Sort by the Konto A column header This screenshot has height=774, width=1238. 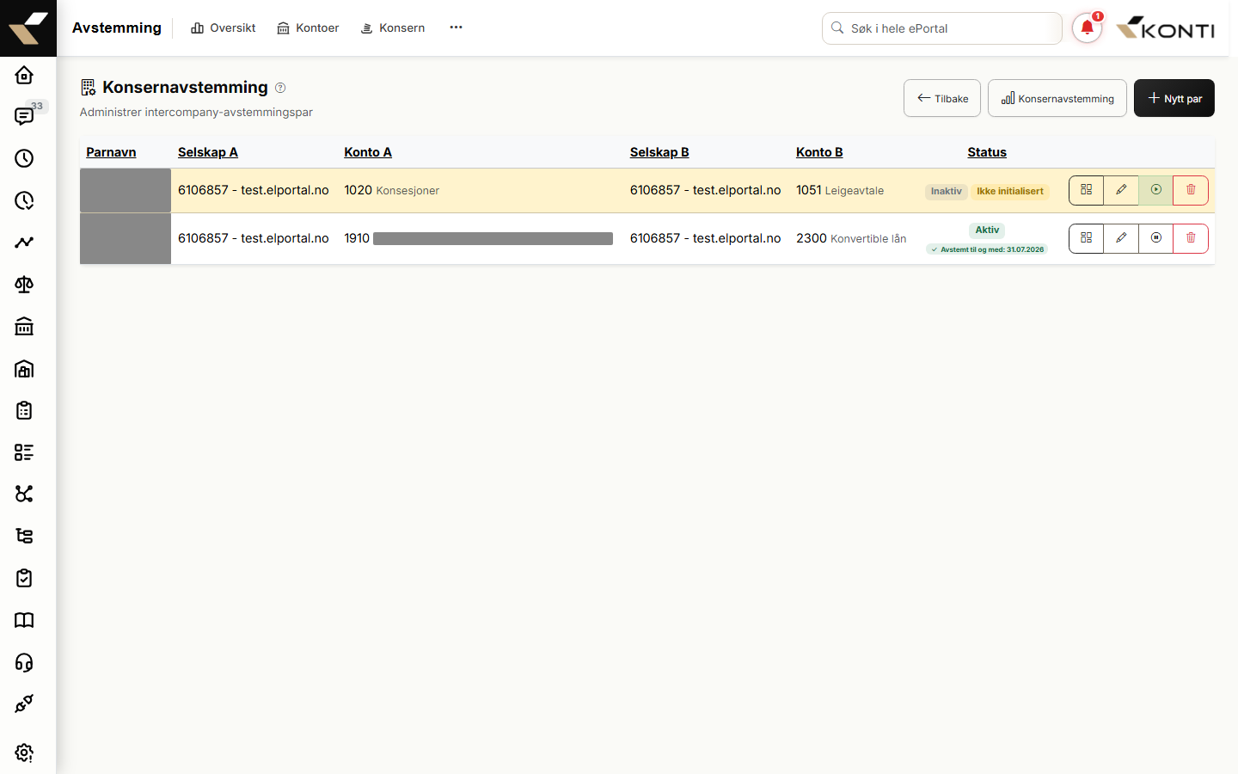368,152
